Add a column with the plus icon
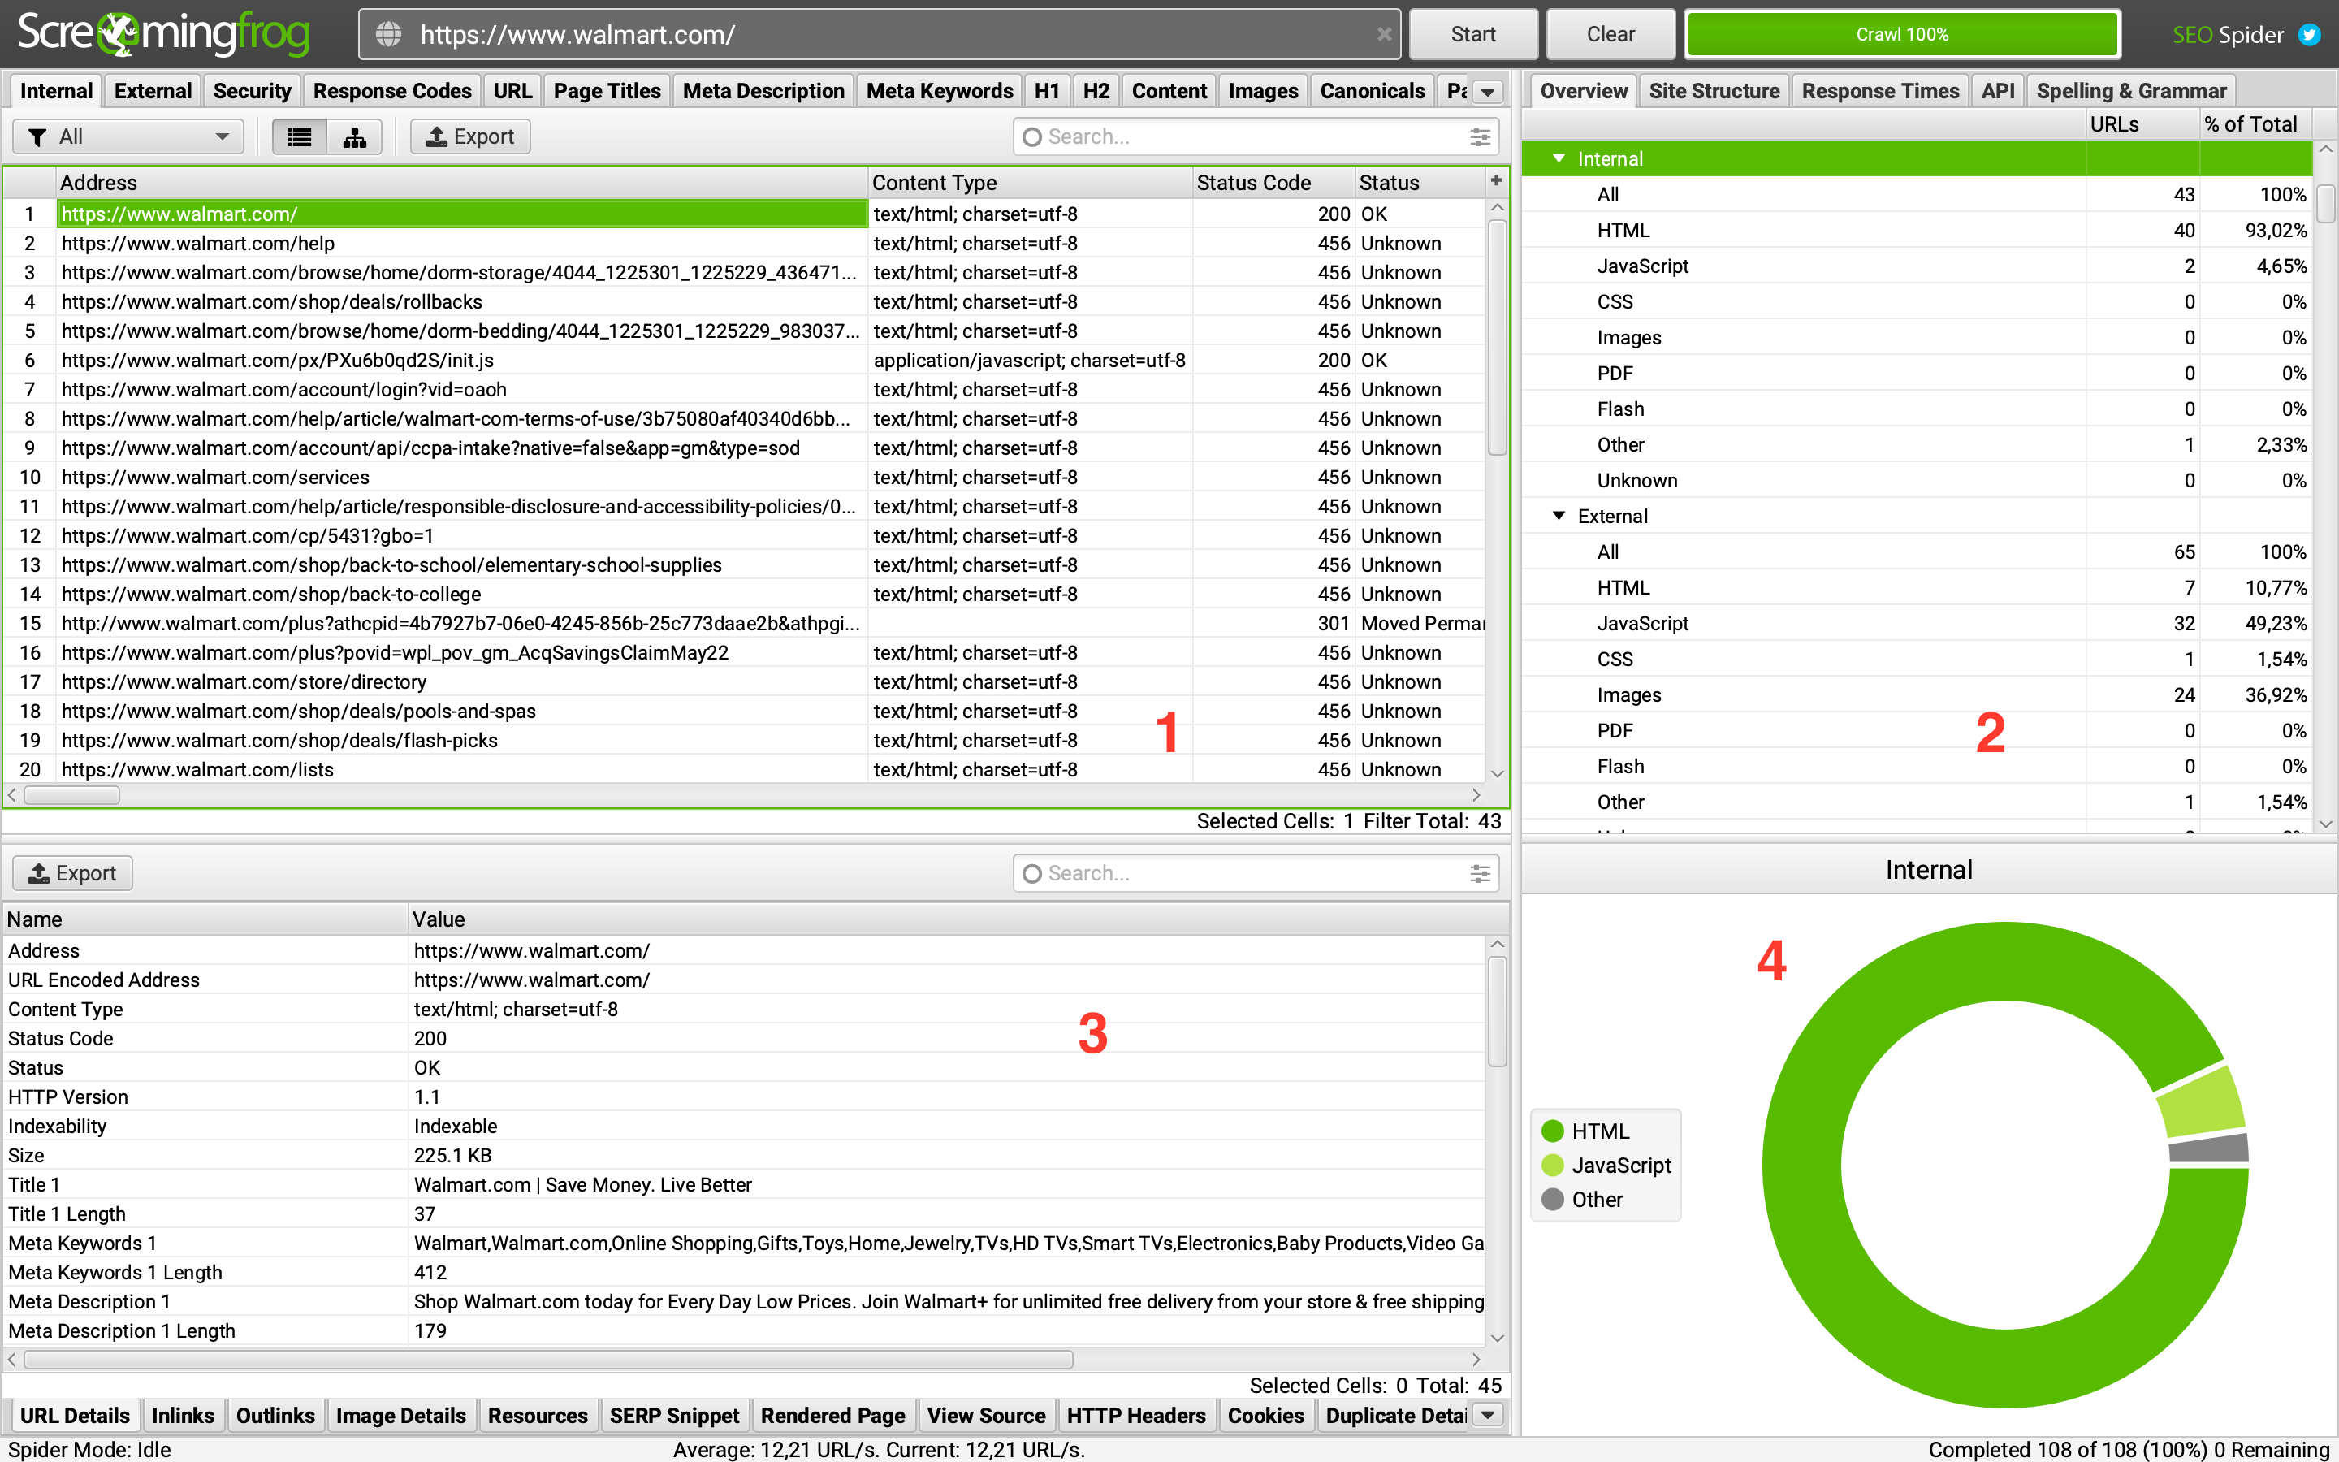 (x=1496, y=181)
